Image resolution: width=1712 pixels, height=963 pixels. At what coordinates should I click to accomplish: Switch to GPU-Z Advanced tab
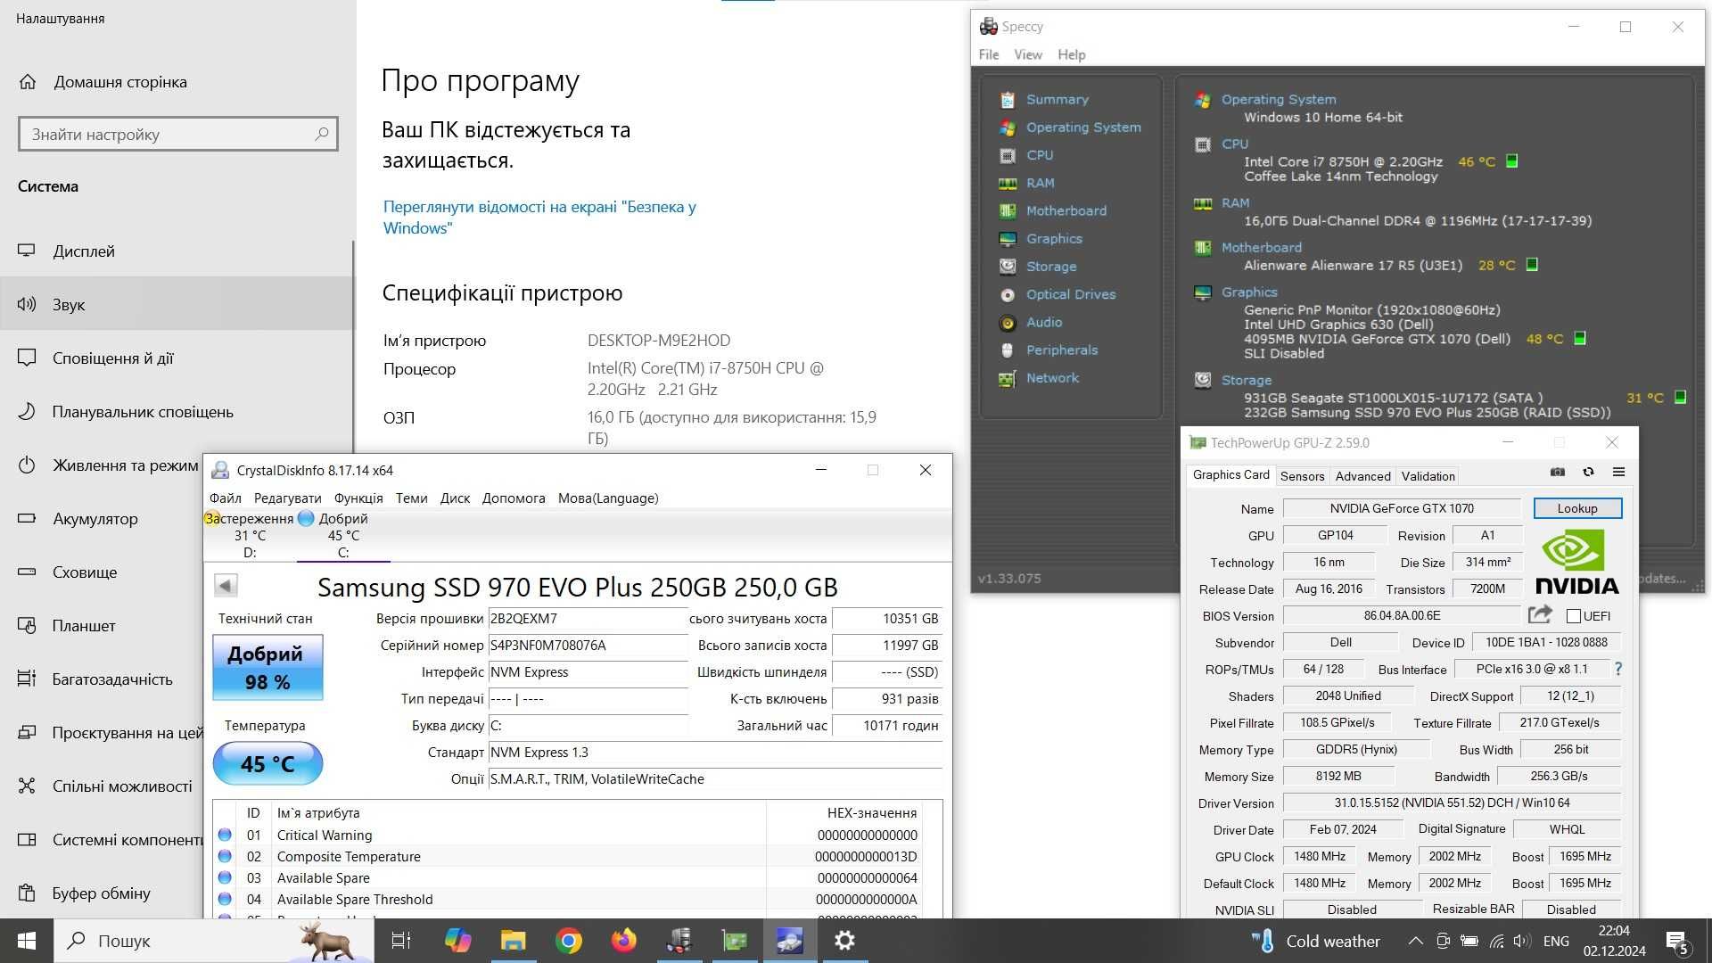(x=1362, y=476)
